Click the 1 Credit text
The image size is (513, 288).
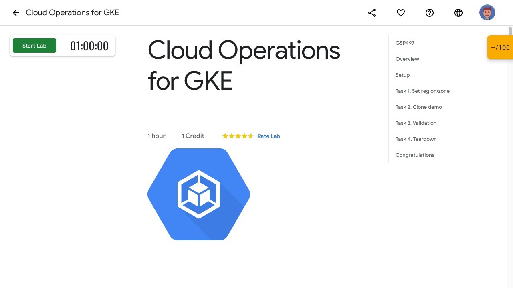193,136
